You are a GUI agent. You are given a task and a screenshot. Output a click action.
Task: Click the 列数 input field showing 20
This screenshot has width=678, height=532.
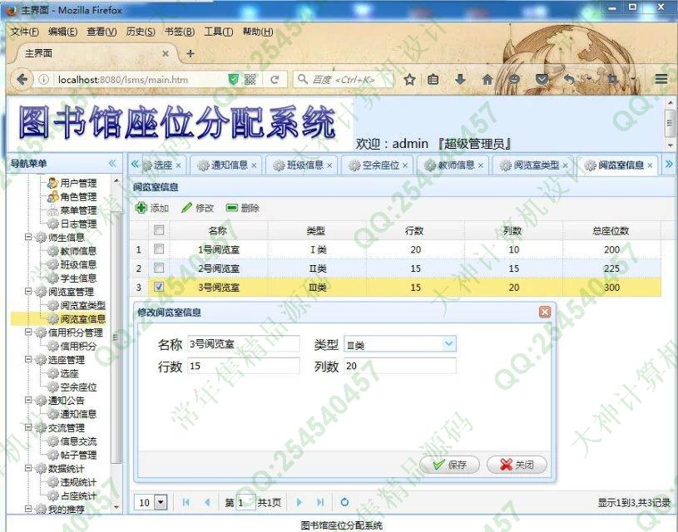click(400, 366)
